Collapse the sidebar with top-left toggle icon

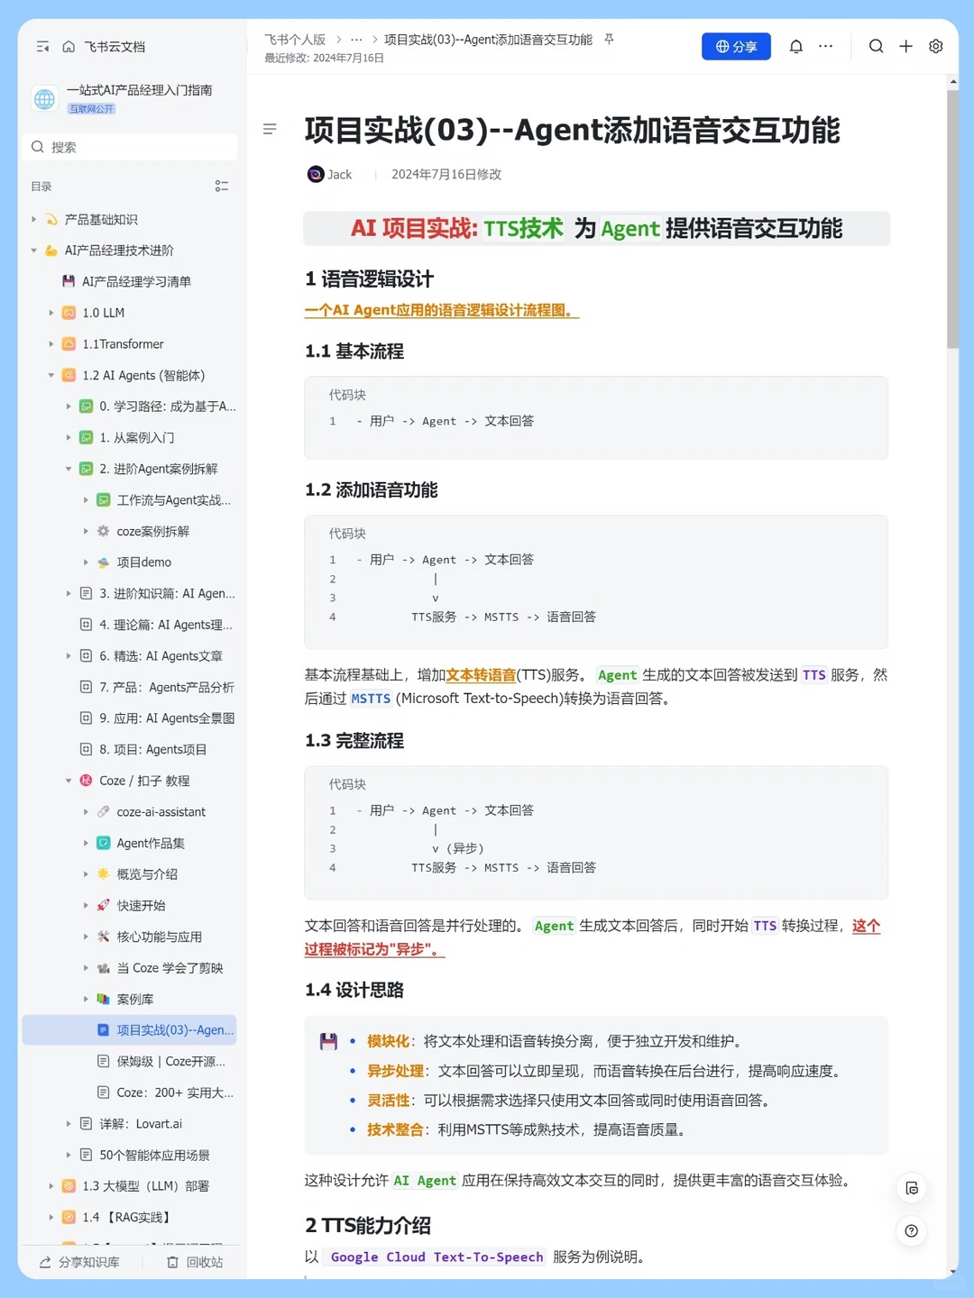tap(42, 47)
